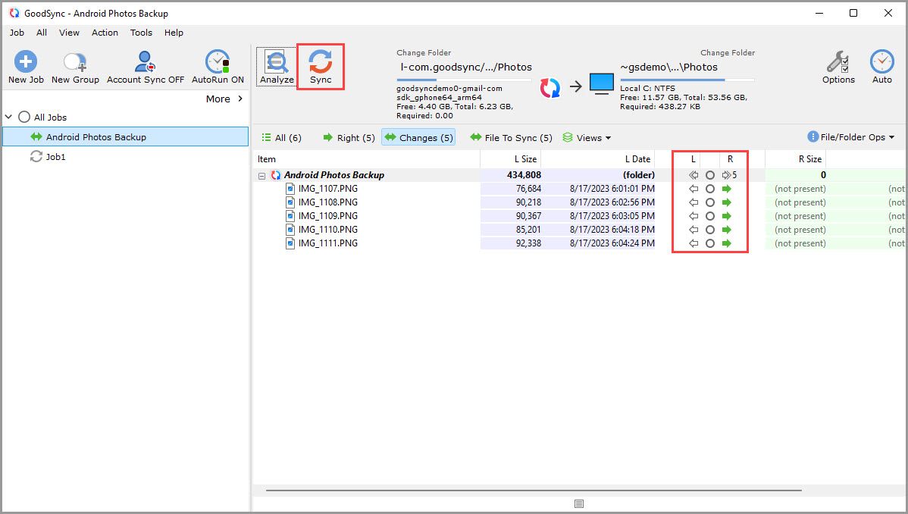Select file IMG_1108.PNG
Viewport: 908px width, 514px height.
point(327,202)
